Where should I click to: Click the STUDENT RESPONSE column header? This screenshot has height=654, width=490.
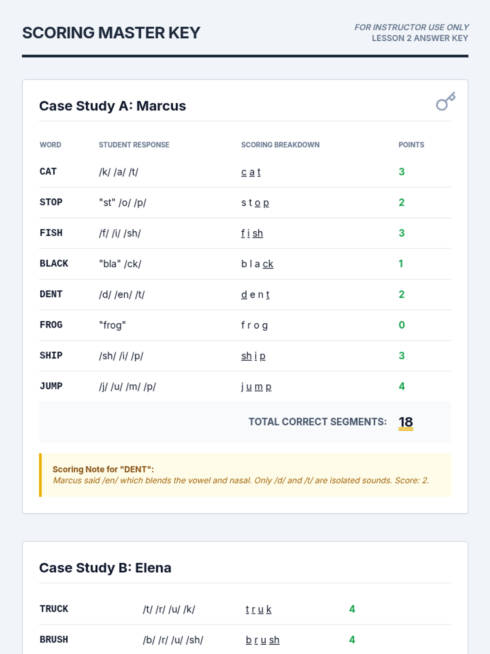134,145
